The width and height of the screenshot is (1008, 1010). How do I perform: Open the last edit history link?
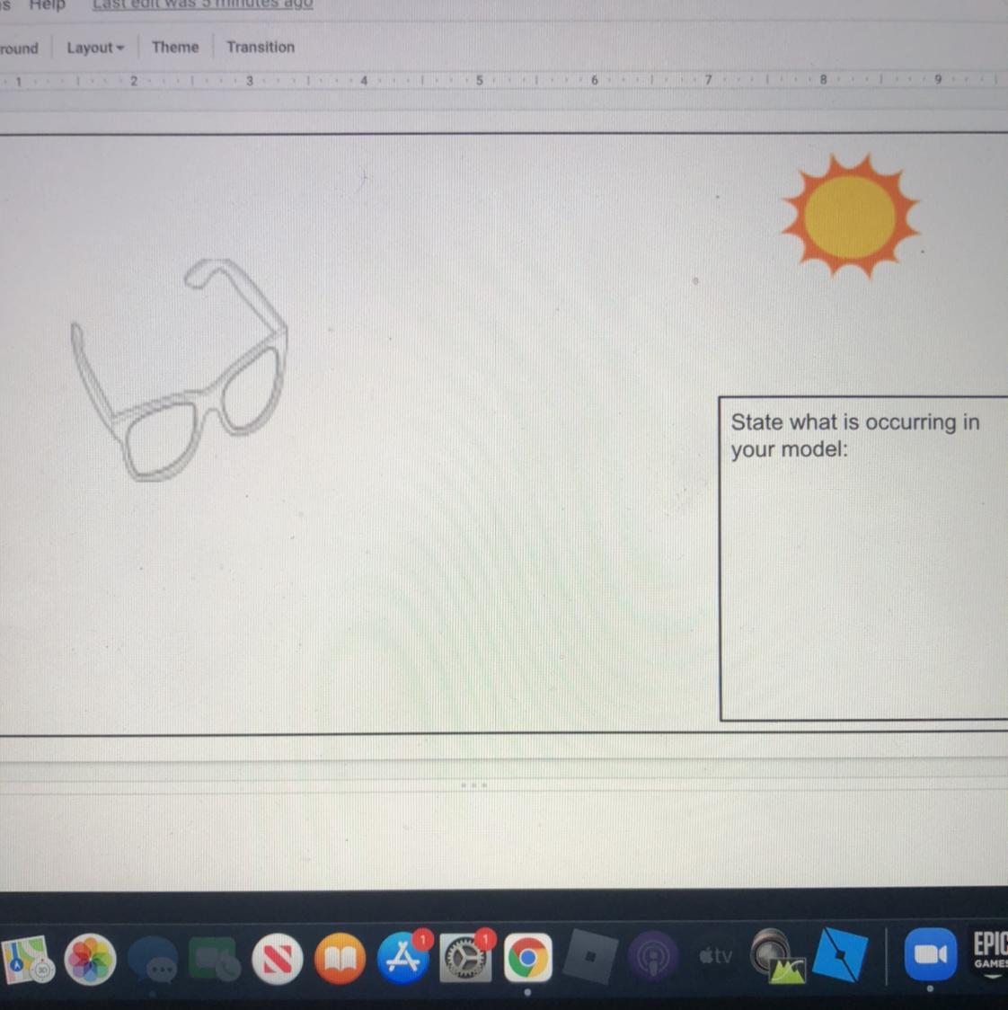coord(202,4)
